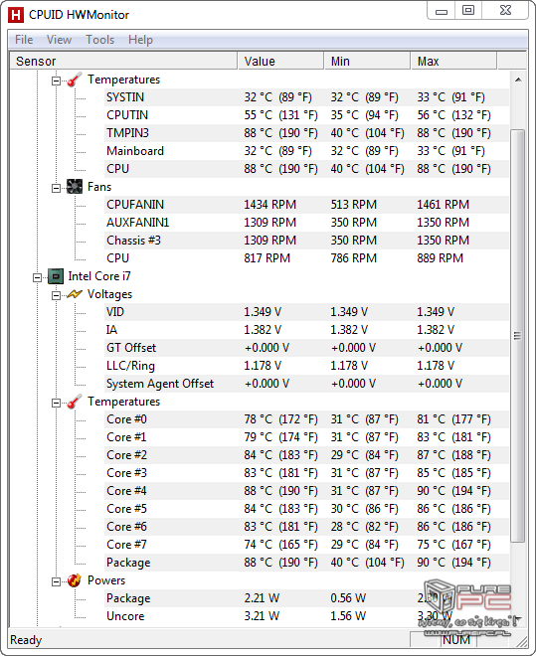Click the thermometer icon of the upper Temperatures group
The height and width of the screenshot is (656, 536).
coord(75,80)
